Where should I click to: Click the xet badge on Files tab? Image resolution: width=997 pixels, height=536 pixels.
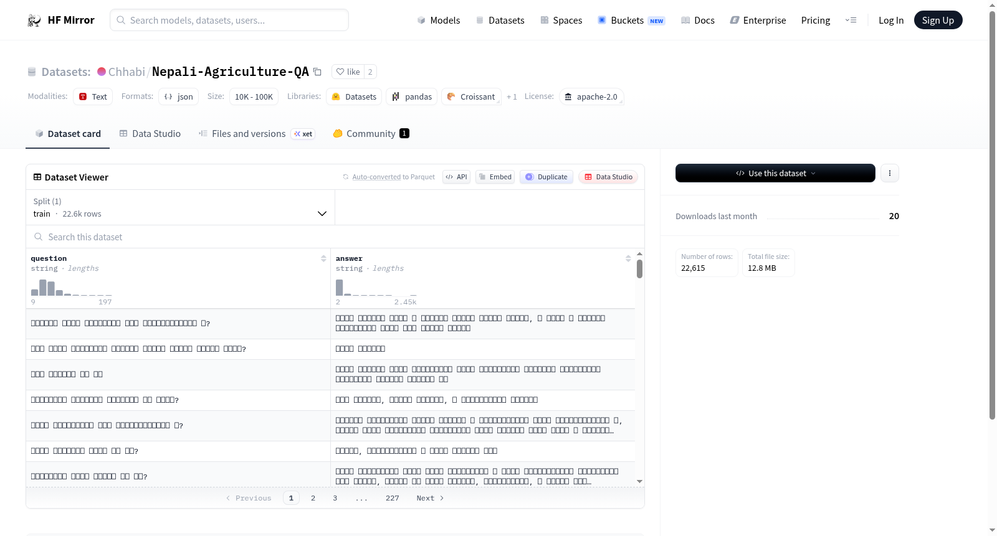coord(303,134)
